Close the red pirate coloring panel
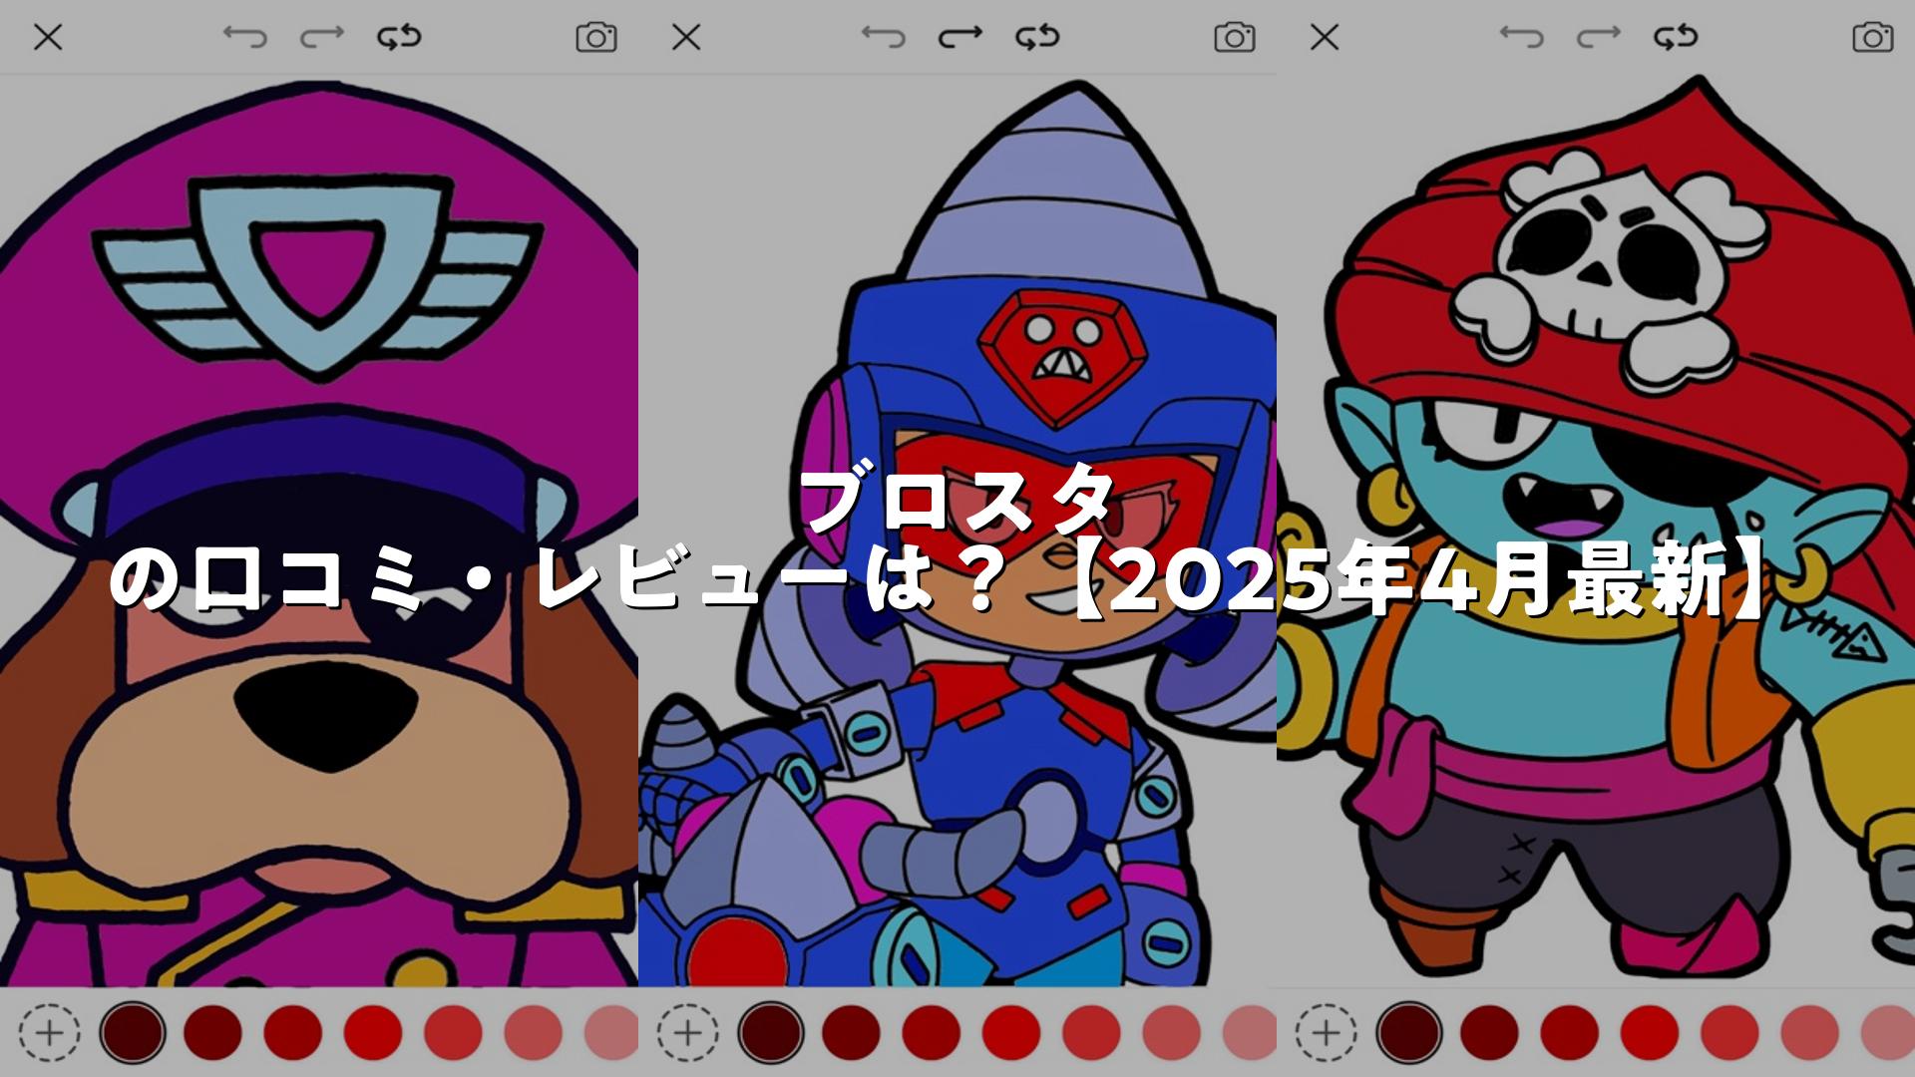The height and width of the screenshot is (1077, 1915). pos(1325,38)
